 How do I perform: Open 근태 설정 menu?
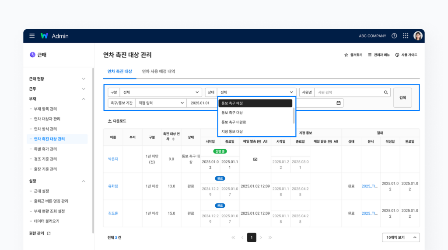tap(42, 191)
